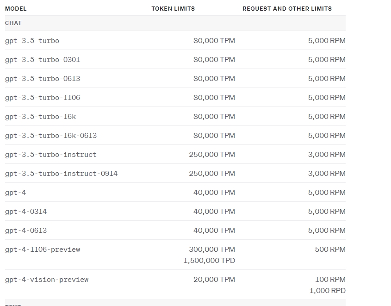Pick 80,000 TPM for gpt-3.5-turbo-1106
The image size is (391, 306).
[x=214, y=98]
